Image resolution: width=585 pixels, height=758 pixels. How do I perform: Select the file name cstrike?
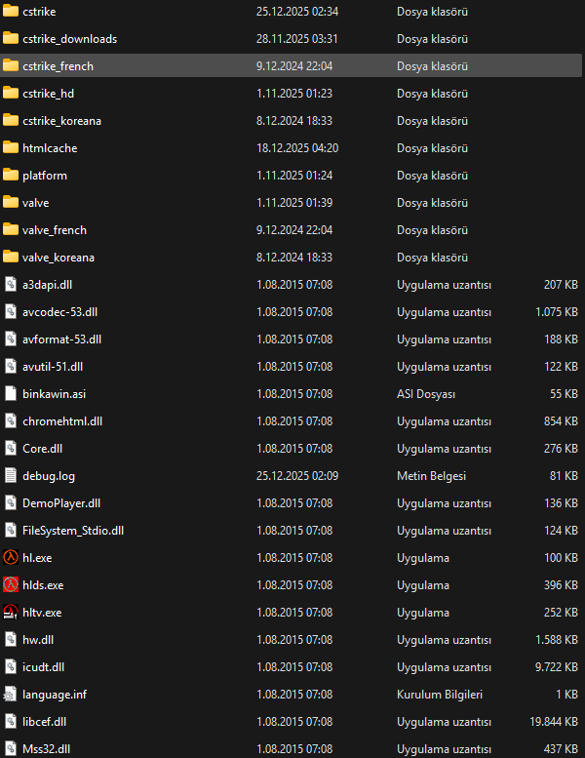[x=39, y=11]
